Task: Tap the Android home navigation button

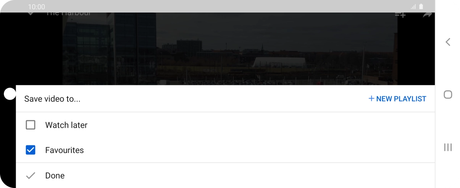Action: pos(448,95)
